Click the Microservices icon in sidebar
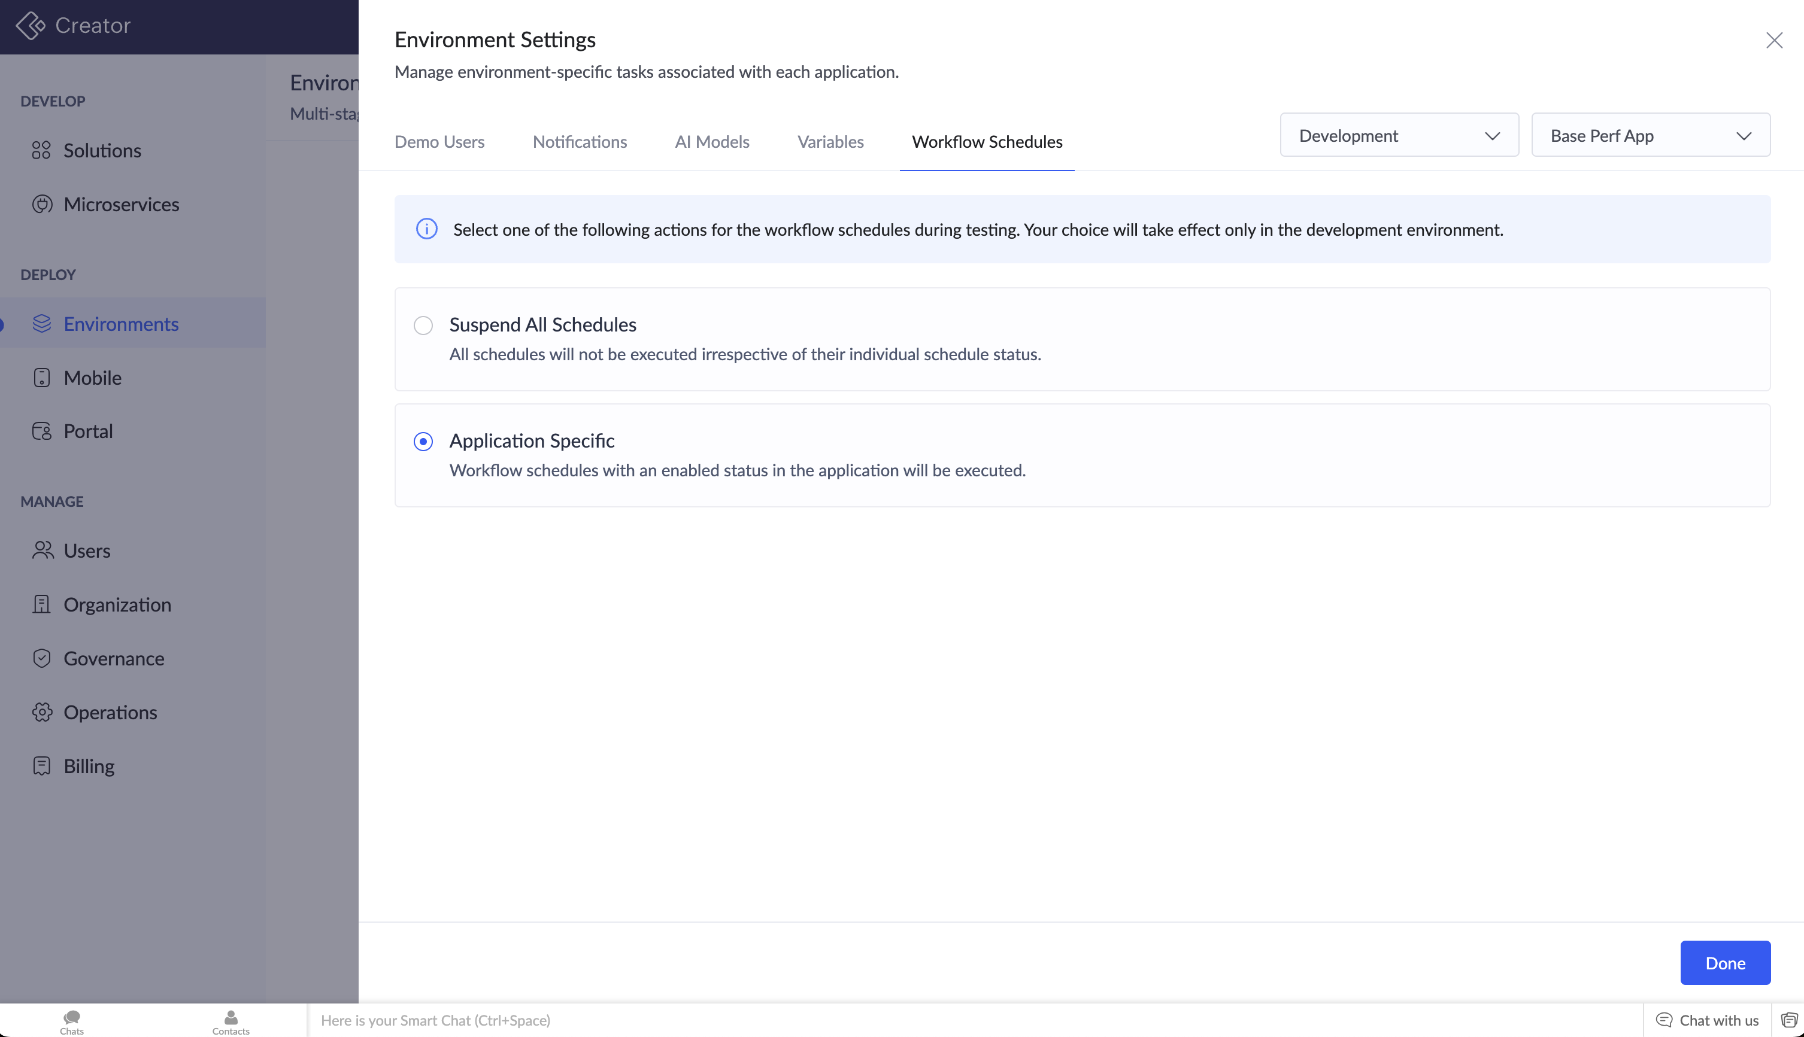Viewport: 1804px width, 1037px height. coord(42,205)
